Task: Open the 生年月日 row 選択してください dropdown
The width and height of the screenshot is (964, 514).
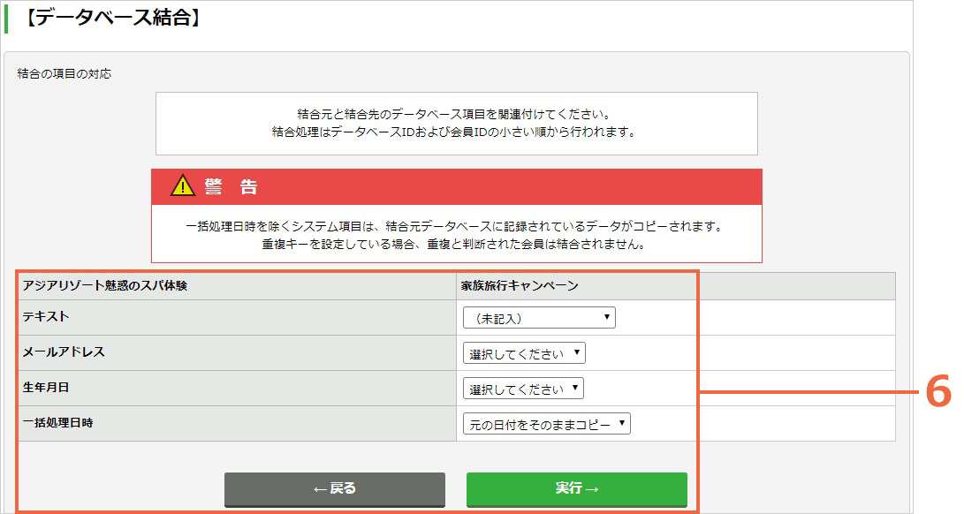Action: coord(523,389)
